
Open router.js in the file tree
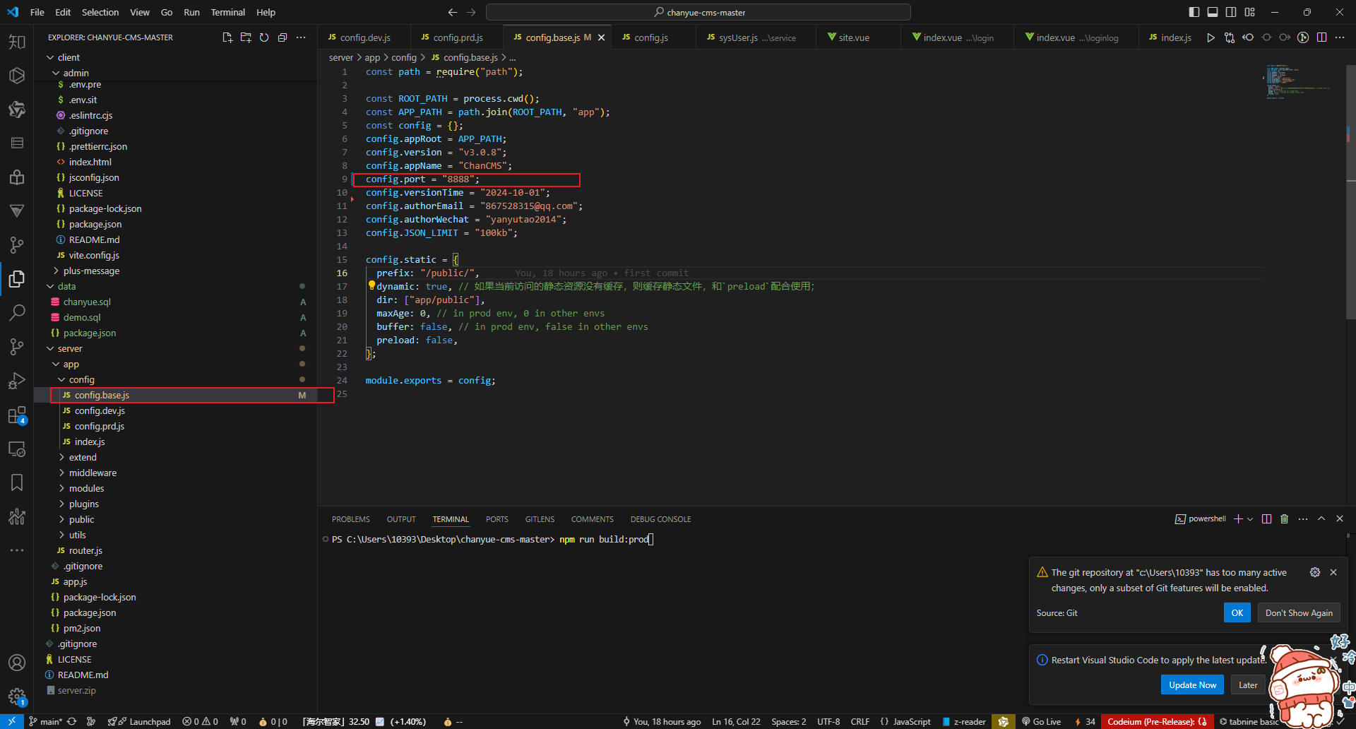[x=85, y=550]
